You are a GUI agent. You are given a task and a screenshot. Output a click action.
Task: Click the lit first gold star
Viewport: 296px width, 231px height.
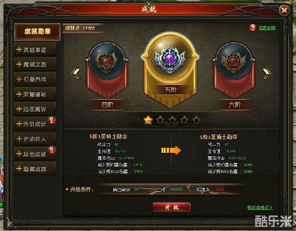tap(148, 120)
